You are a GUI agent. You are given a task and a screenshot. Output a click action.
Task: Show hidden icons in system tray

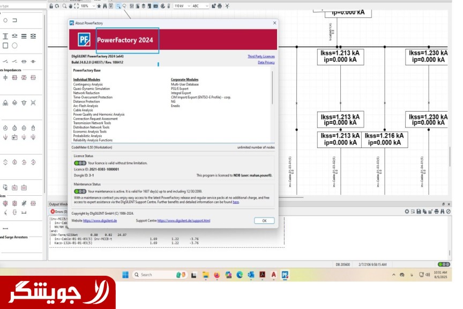pos(394,275)
